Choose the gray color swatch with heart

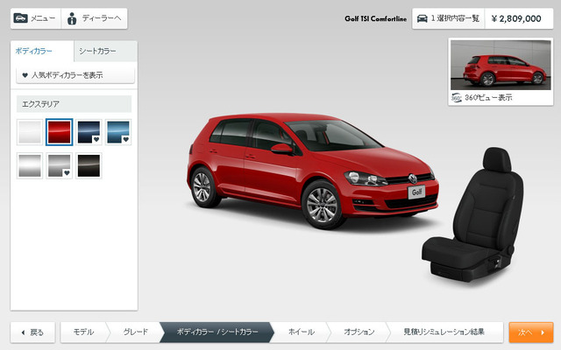point(60,165)
